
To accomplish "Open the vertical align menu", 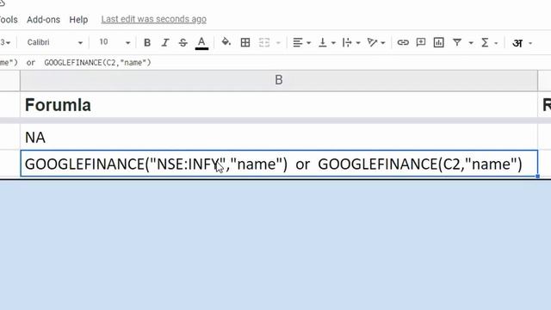I will [322, 42].
